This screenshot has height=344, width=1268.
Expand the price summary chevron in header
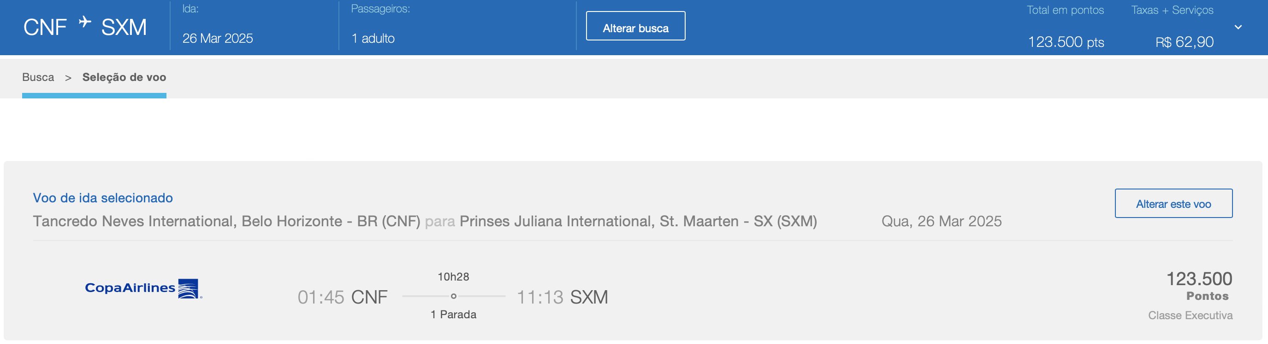tap(1238, 28)
